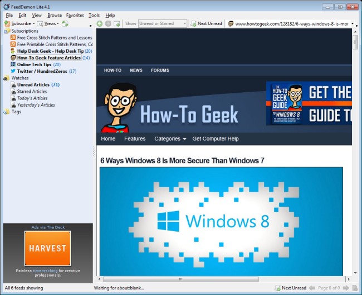This screenshot has width=362, height=295.
Task: Open the Show 'Unread or Starred' combo box
Action: click(x=162, y=23)
